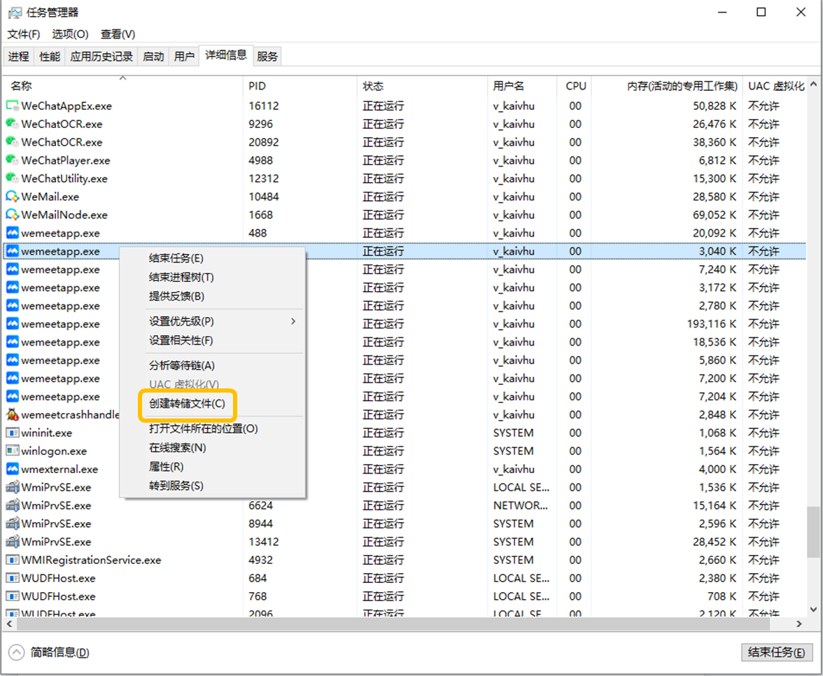Image resolution: width=823 pixels, height=676 pixels.
Task: Click the wemeetapp.exe icon in the 193,116 K row
Action: tap(12, 324)
